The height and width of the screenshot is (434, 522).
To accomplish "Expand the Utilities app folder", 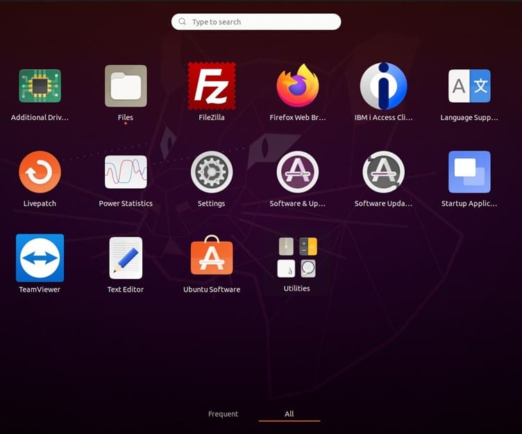I will click(x=297, y=258).
